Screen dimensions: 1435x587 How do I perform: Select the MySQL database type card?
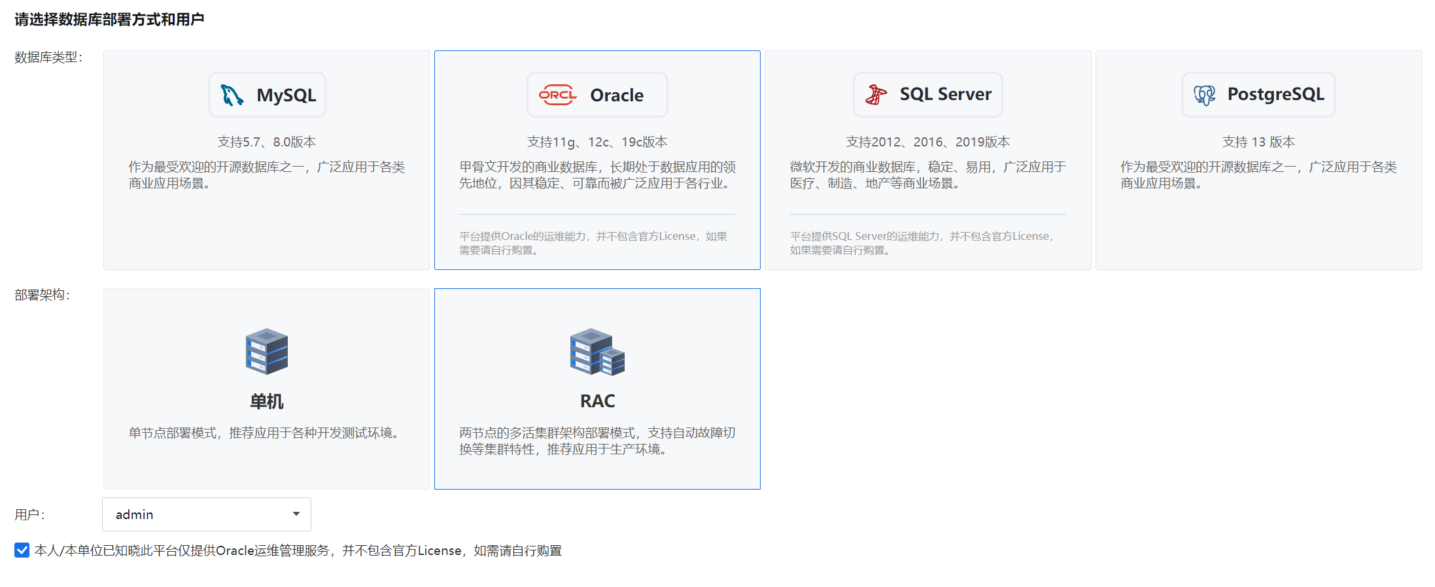tap(267, 160)
